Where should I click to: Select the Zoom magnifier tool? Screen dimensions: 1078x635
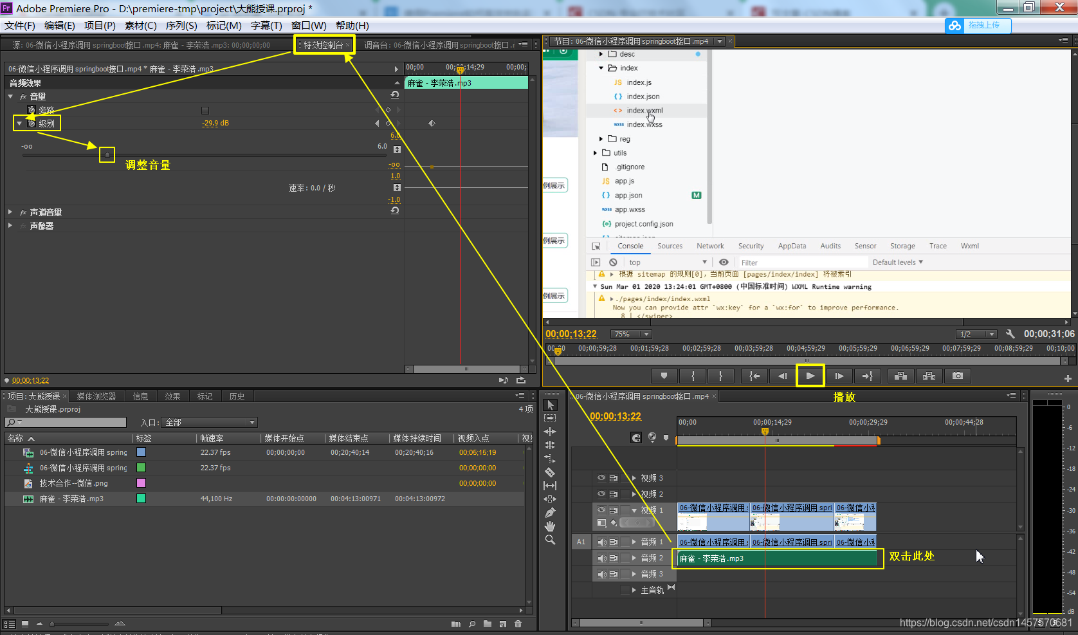pyautogui.click(x=550, y=540)
